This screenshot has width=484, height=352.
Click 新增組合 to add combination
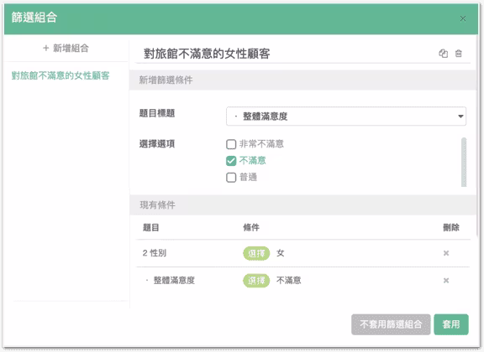(66, 48)
